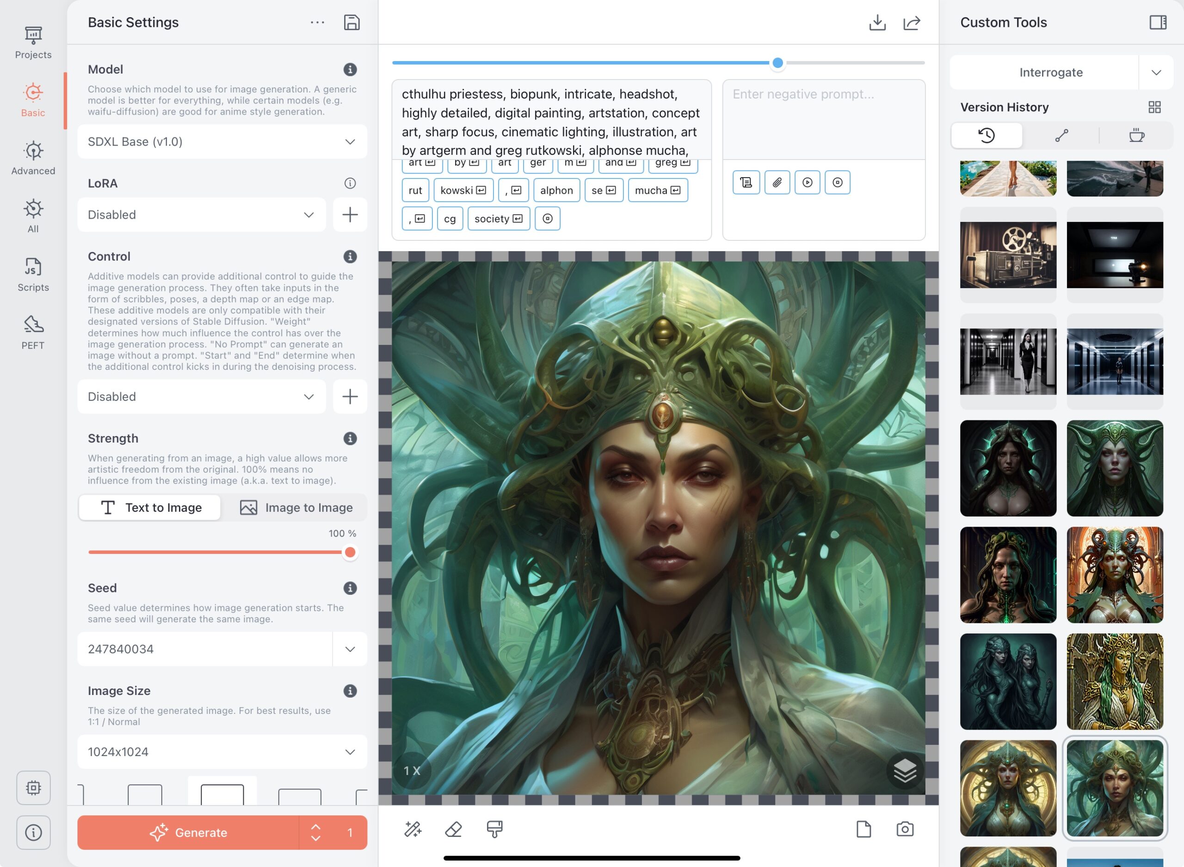
Task: Click the play-circle icon under negative prompt
Action: coord(807,182)
